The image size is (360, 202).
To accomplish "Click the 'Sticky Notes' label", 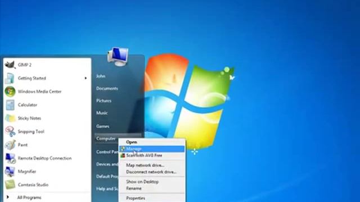I will coord(29,118).
